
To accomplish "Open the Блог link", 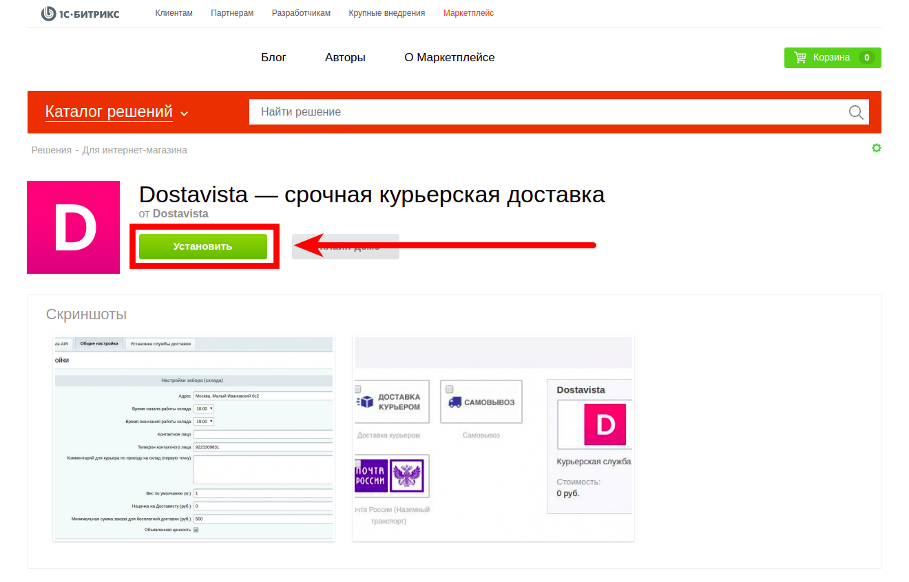I will [273, 58].
